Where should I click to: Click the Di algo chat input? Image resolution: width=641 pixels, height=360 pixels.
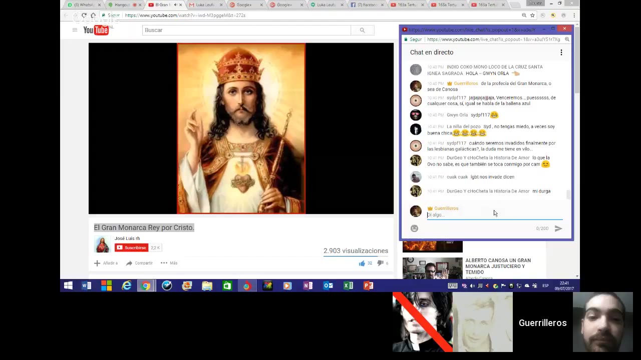[494, 215]
